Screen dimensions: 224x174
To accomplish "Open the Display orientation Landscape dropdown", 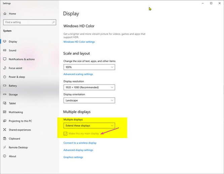I will tap(89, 100).
